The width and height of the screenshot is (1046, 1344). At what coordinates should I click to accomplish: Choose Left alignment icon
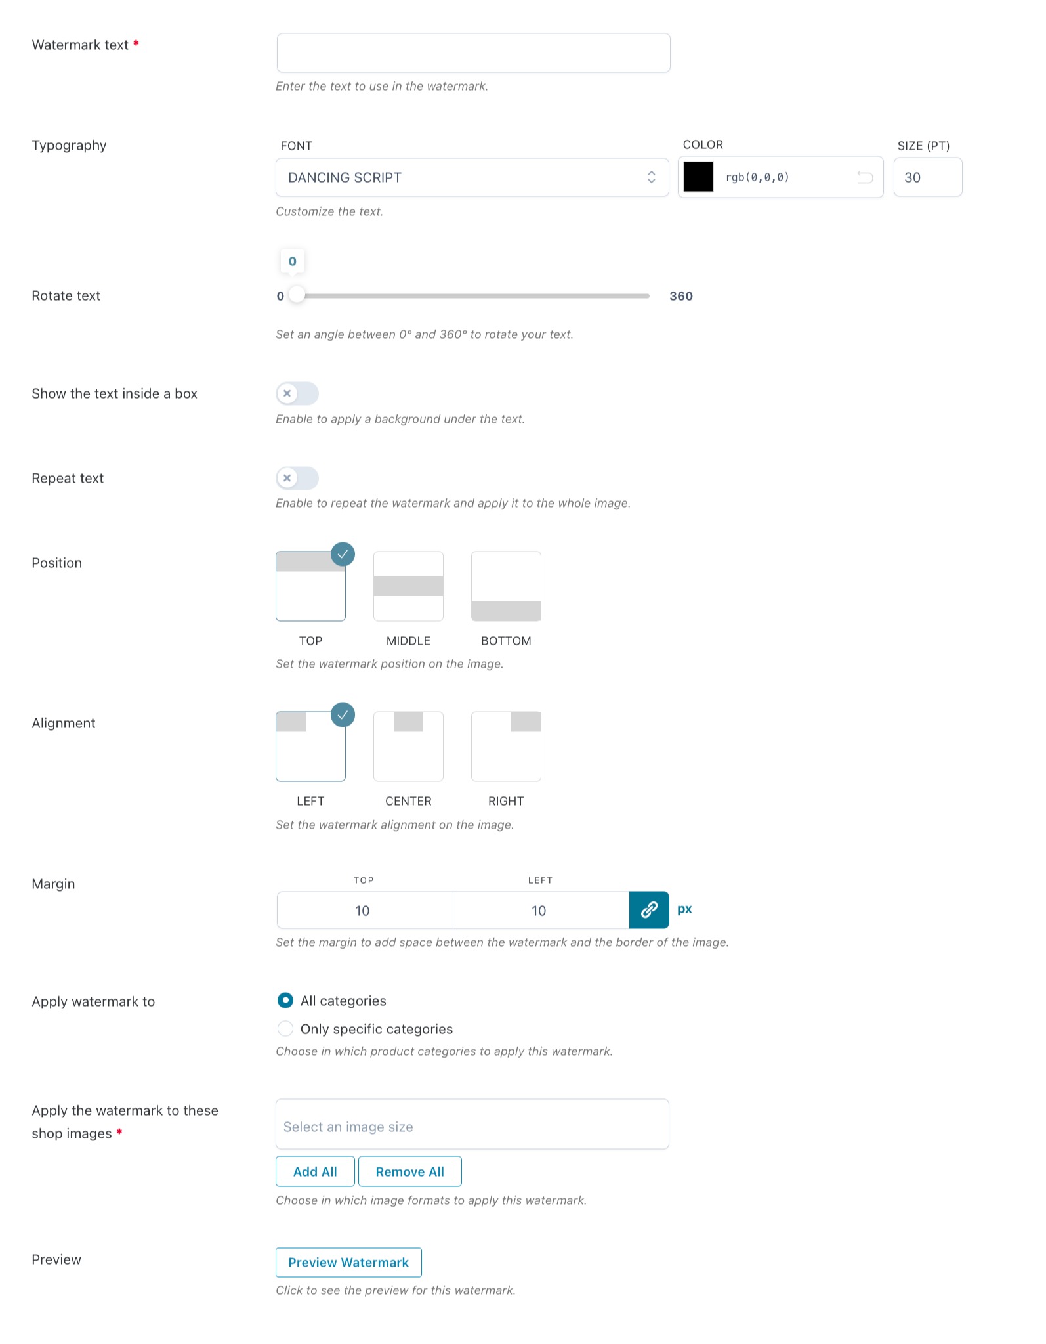(x=310, y=747)
